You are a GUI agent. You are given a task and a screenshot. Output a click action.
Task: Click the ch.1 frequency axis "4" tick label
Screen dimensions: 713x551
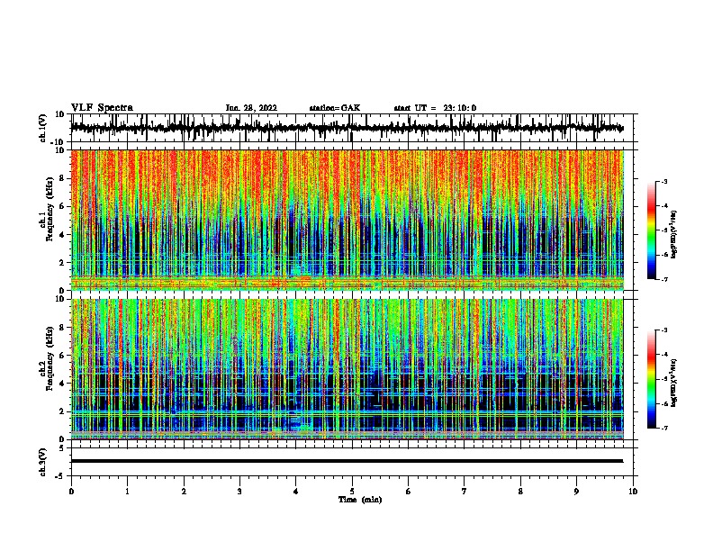pos(62,235)
